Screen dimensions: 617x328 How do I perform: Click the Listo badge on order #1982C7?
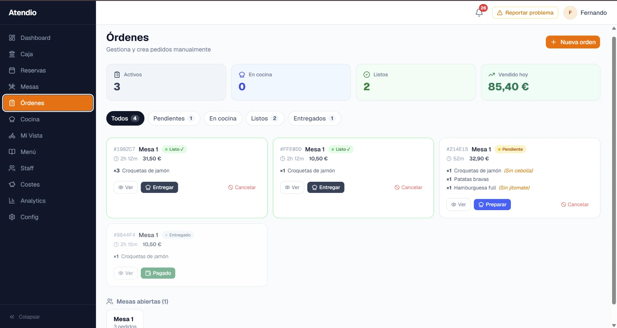(174, 149)
